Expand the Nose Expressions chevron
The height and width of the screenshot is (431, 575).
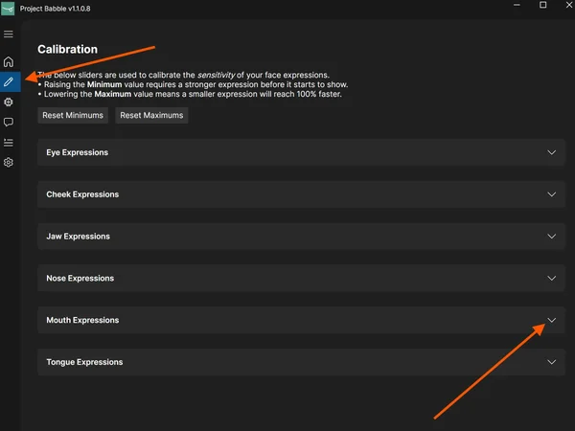[x=551, y=279]
